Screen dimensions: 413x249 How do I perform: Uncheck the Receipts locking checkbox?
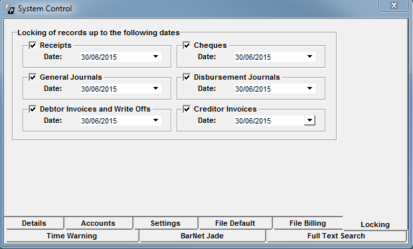click(x=33, y=45)
